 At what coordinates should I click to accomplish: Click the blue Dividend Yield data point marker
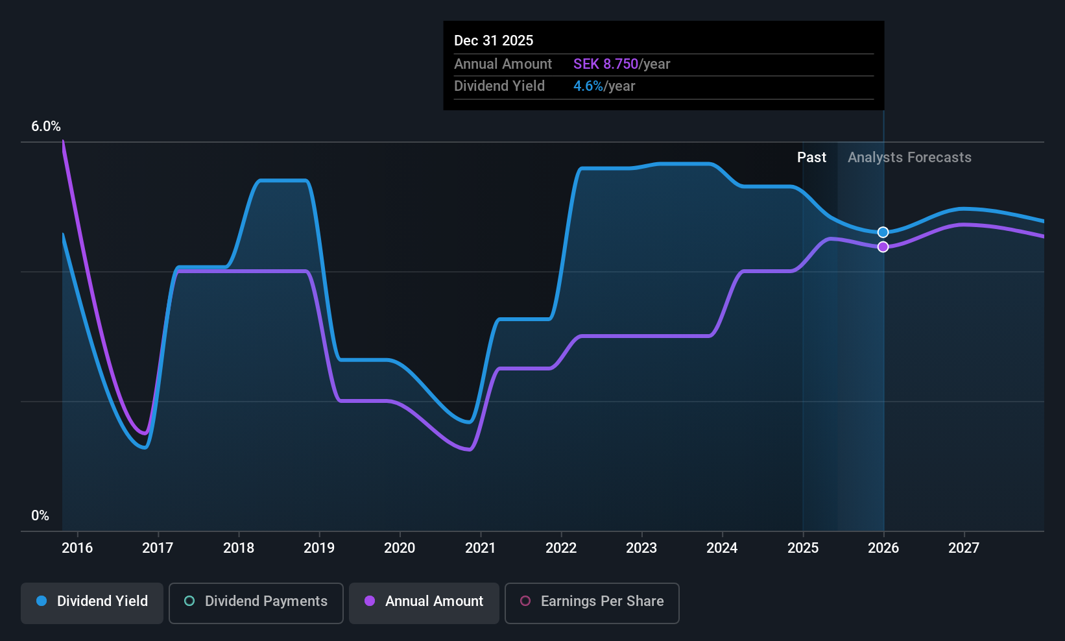[883, 232]
